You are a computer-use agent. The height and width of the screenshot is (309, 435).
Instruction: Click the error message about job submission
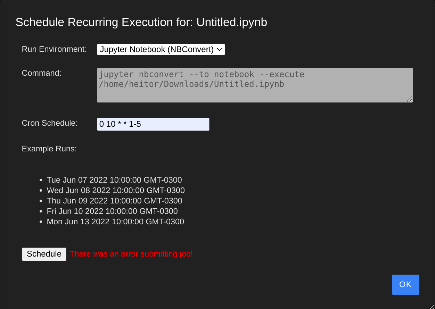coord(131,254)
